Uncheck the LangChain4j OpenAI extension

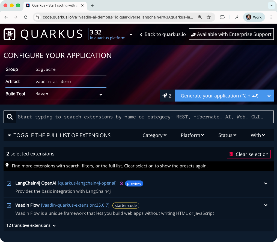coord(9,183)
